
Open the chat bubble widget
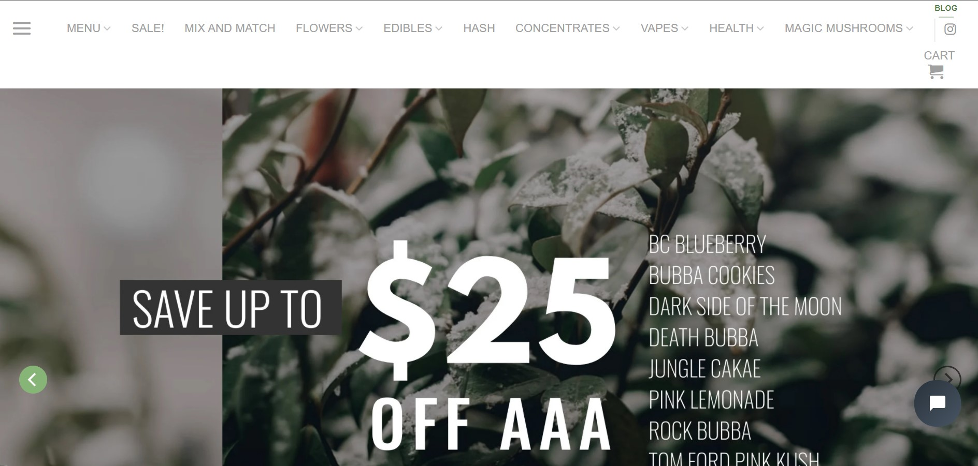coord(938,403)
